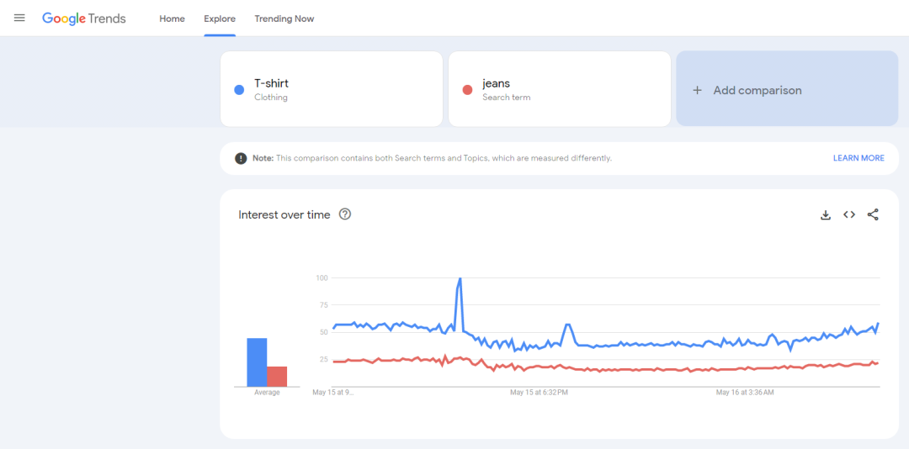Click the blue line peak at 100

point(460,279)
